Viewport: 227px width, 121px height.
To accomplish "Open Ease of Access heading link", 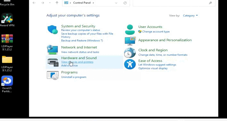I will 150,60.
